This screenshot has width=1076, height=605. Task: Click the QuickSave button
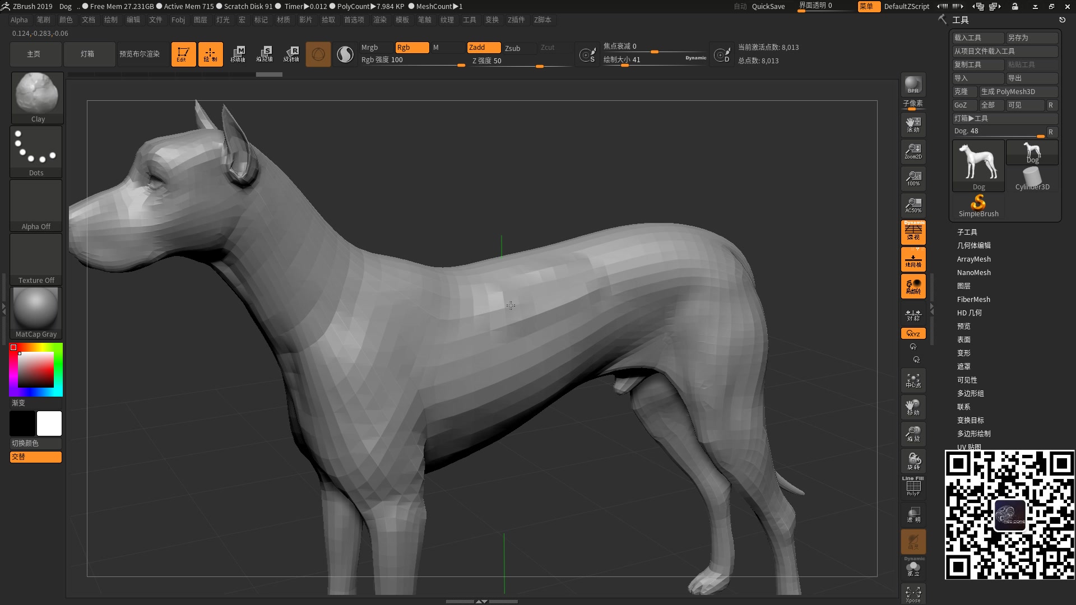768,6
